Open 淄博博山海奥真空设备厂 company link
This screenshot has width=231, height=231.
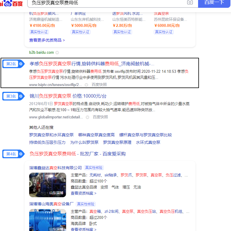click(x=51, y=204)
